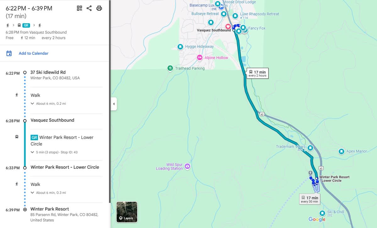Click the print directions icon
The width and height of the screenshot is (377, 228).
point(99,8)
